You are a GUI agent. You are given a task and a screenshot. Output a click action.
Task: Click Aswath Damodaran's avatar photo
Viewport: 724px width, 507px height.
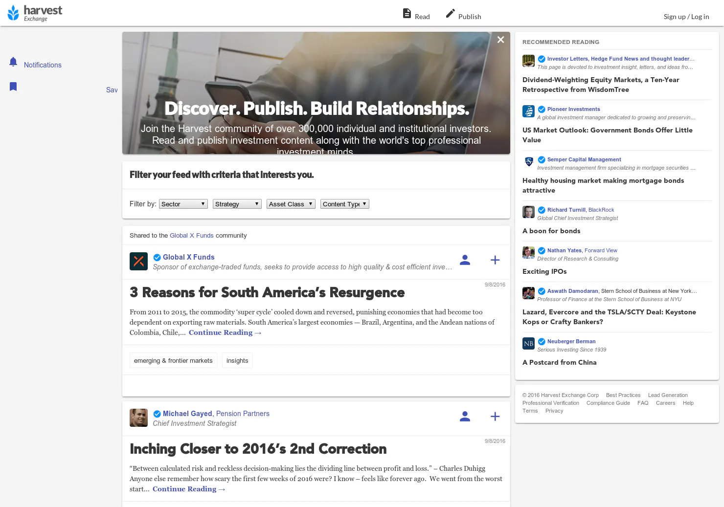tap(528, 293)
